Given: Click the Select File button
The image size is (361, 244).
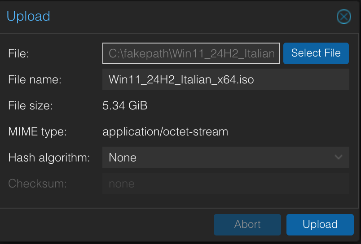Looking at the screenshot, I should click(x=316, y=53).
